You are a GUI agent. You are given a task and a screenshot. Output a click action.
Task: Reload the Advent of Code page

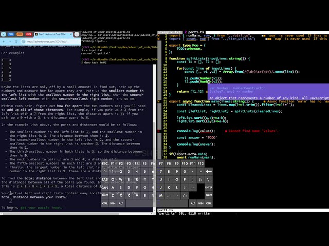[x=16, y=42]
